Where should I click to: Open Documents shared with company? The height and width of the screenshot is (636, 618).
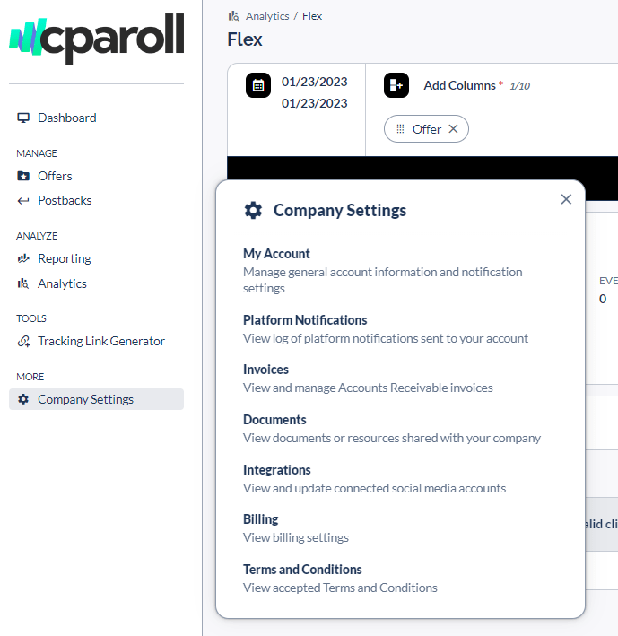point(274,420)
